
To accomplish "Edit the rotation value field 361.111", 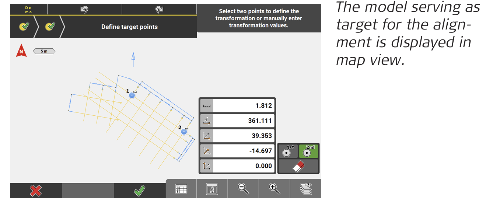I will pyautogui.click(x=244, y=121).
